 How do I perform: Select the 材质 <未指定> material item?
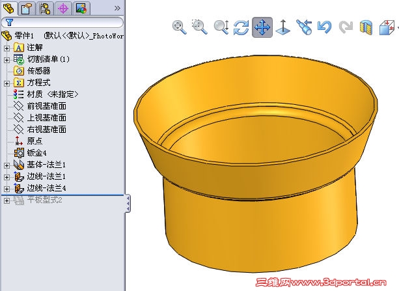pos(53,94)
